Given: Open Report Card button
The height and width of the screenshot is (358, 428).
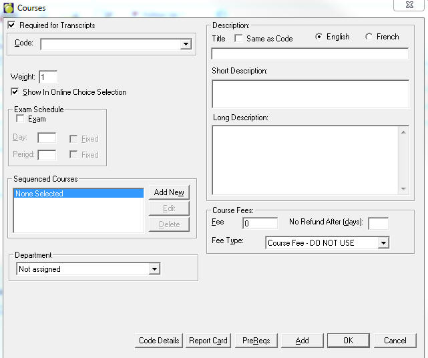Looking at the screenshot, I should [x=208, y=341].
